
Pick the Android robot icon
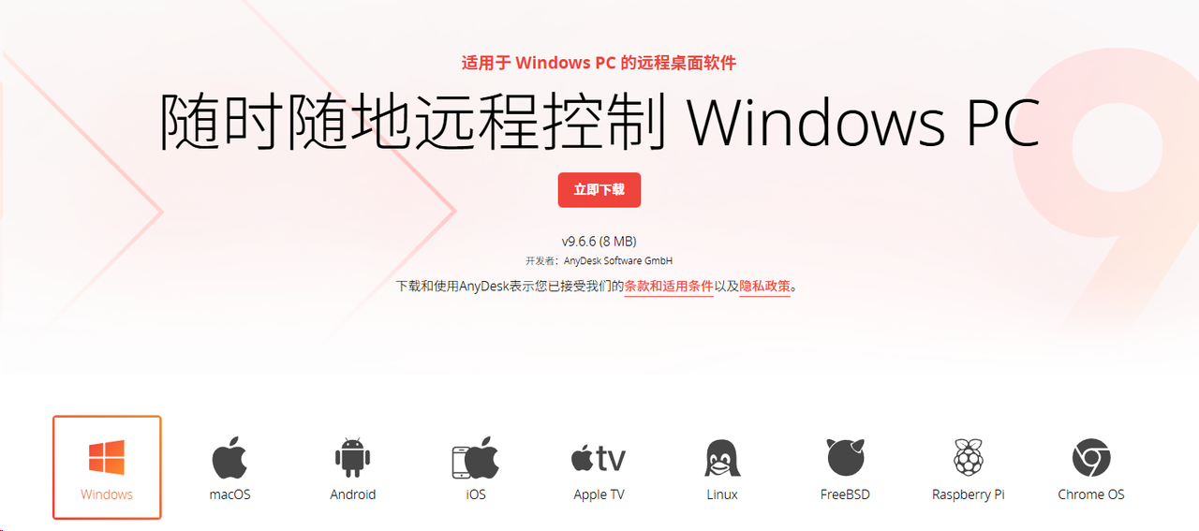tap(353, 458)
